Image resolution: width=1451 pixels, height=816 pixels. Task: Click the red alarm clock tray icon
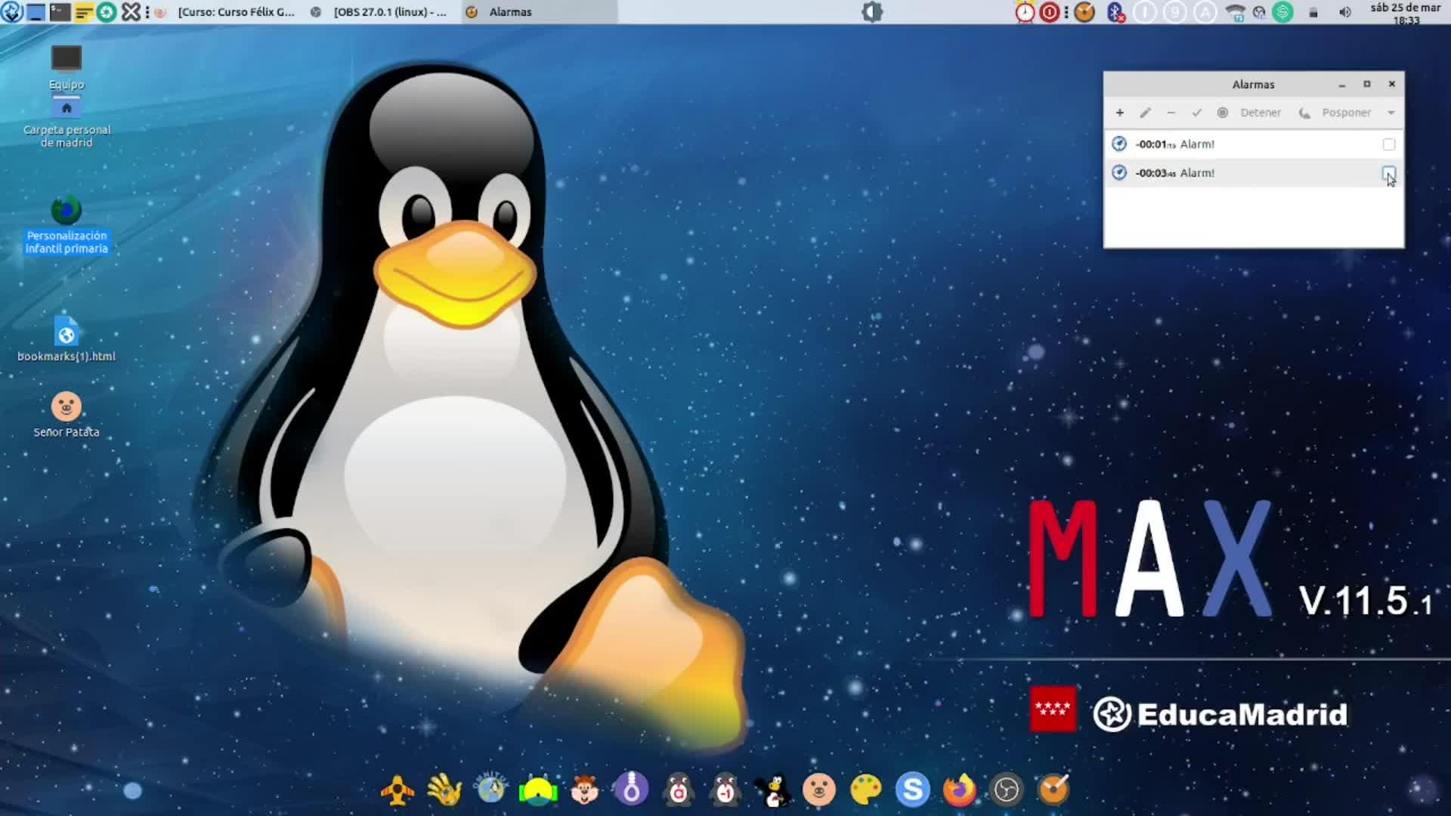(1024, 12)
